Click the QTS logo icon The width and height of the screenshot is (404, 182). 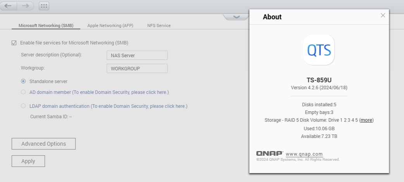(x=319, y=50)
